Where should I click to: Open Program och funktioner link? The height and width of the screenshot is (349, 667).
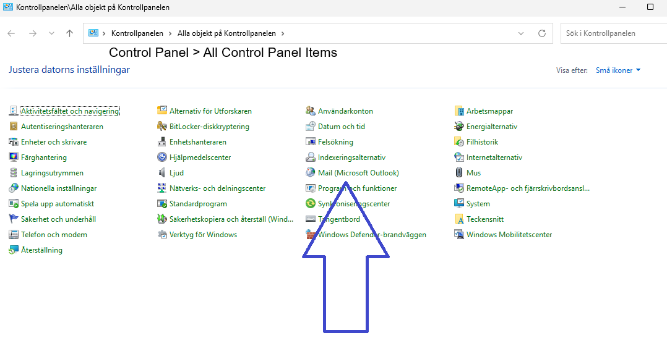tap(358, 188)
